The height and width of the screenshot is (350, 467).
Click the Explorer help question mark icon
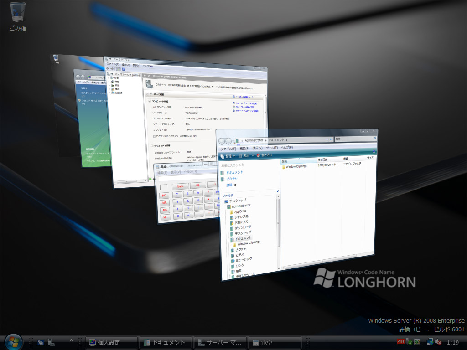click(374, 151)
